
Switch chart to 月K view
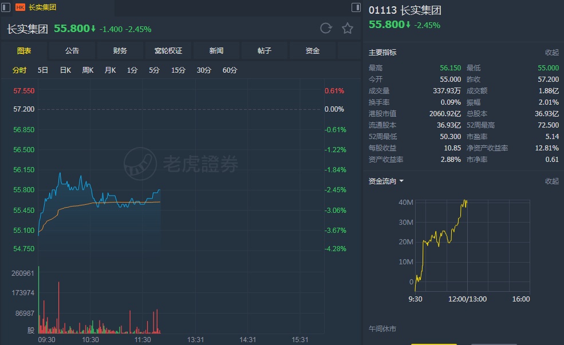click(x=110, y=70)
